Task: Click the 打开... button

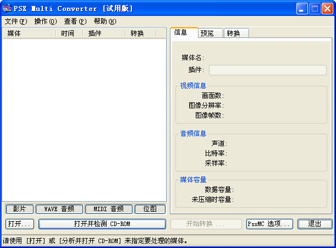Action: click(20, 224)
